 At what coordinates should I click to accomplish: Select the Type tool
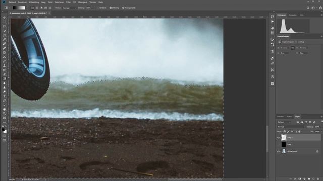point(5,96)
